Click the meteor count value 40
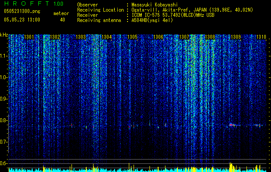 [x=62, y=20]
